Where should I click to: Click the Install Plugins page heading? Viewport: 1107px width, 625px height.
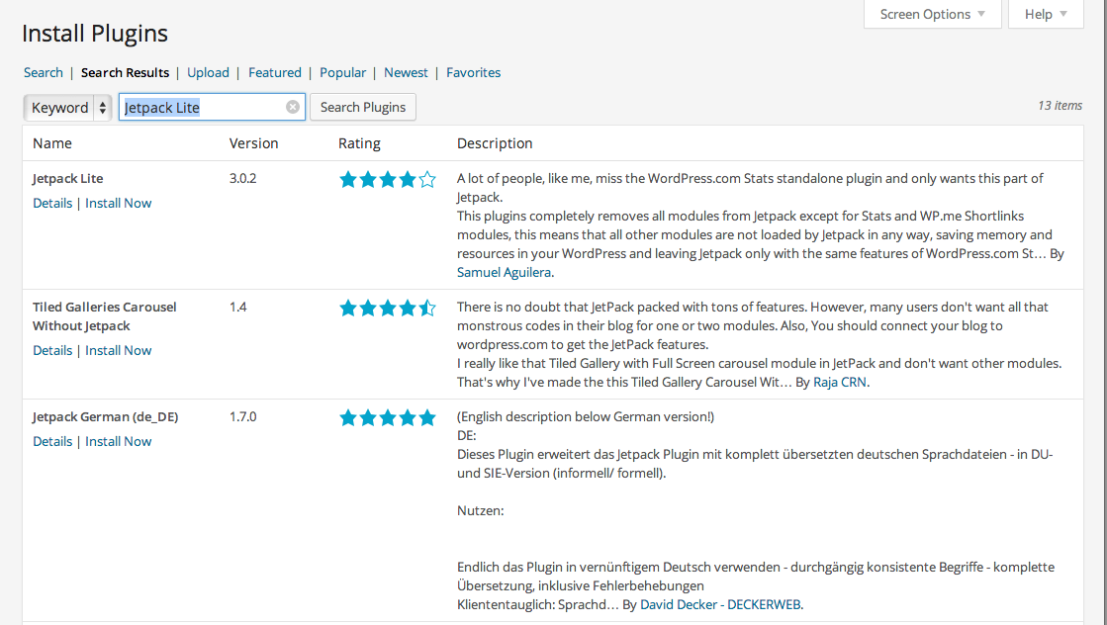[95, 34]
